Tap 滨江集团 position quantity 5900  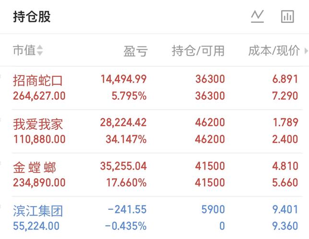[213, 209]
